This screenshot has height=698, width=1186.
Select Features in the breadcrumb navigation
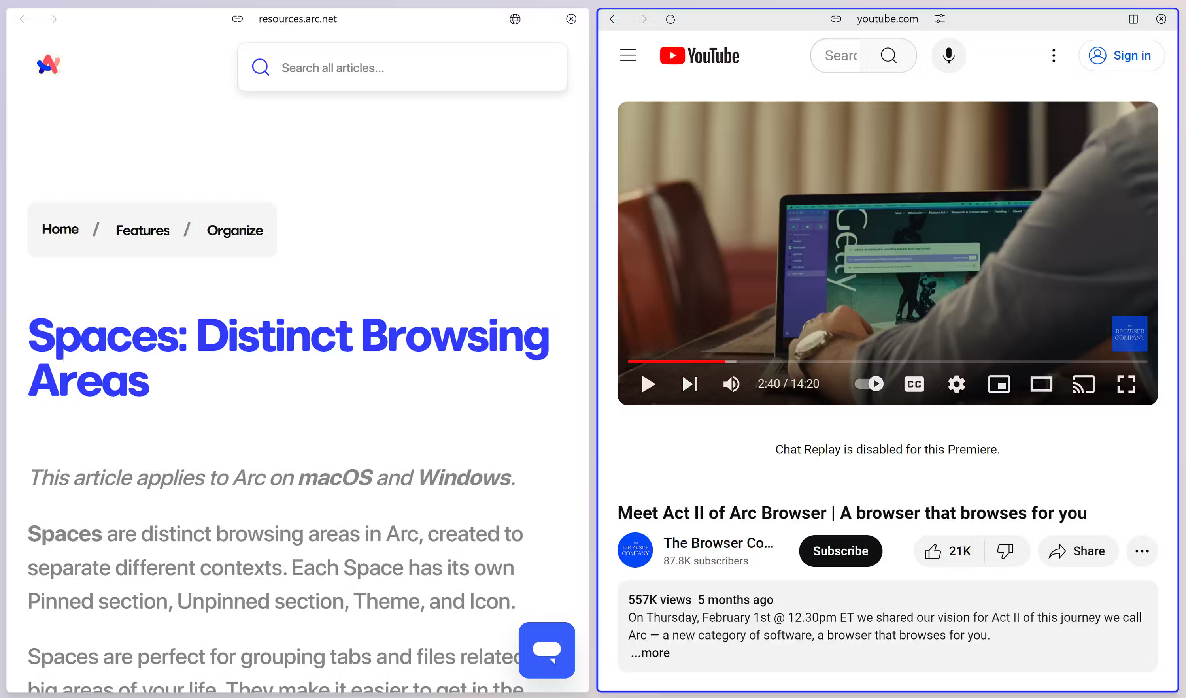click(142, 230)
